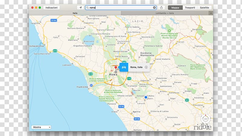Select the red pin on Roma
Viewport: 242px width, 136px height.
pos(116,67)
